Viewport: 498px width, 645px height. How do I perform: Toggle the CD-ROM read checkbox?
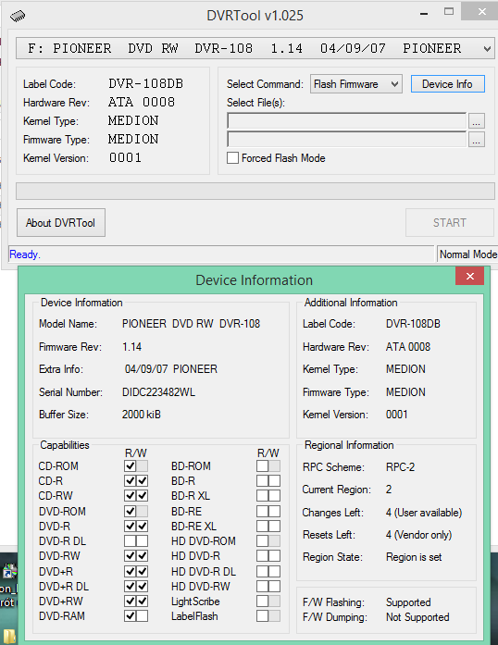point(131,466)
